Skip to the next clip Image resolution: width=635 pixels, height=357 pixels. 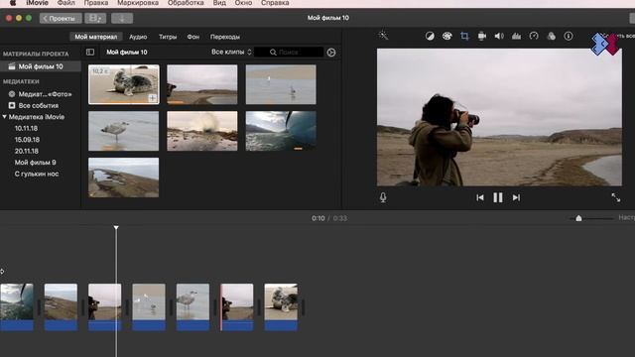pyautogui.click(x=516, y=197)
